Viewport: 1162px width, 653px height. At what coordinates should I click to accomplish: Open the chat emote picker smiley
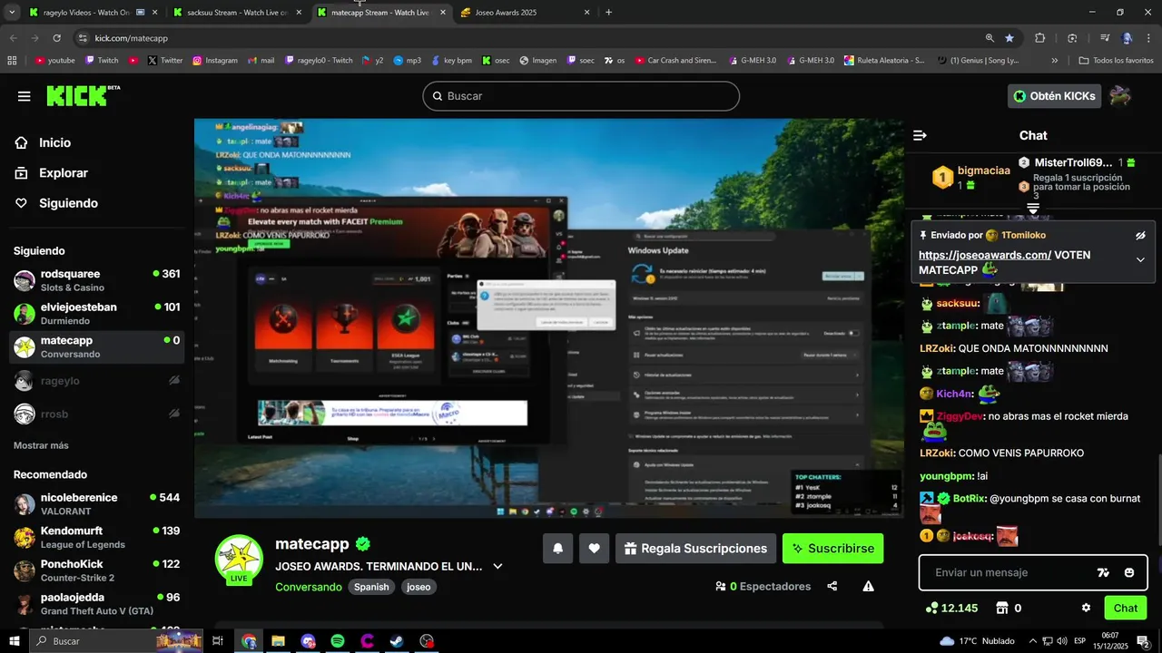pyautogui.click(x=1129, y=572)
